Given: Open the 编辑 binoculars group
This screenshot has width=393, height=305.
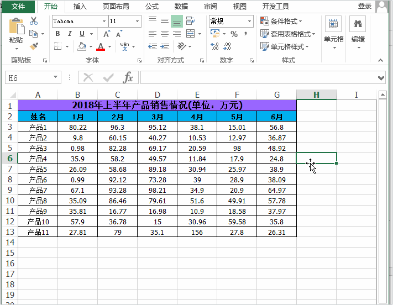Looking at the screenshot, I should click(x=358, y=33).
